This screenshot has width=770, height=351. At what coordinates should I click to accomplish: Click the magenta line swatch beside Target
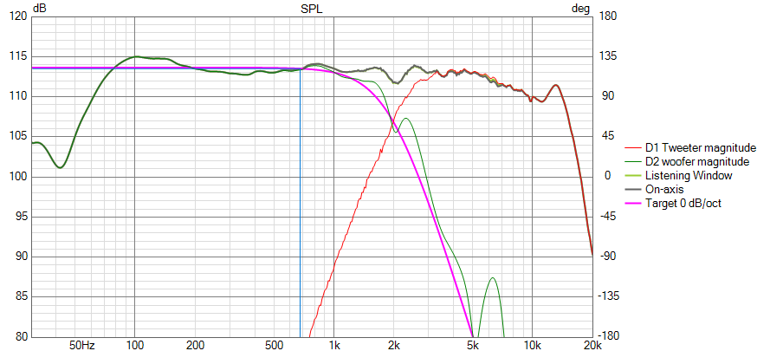click(x=632, y=203)
